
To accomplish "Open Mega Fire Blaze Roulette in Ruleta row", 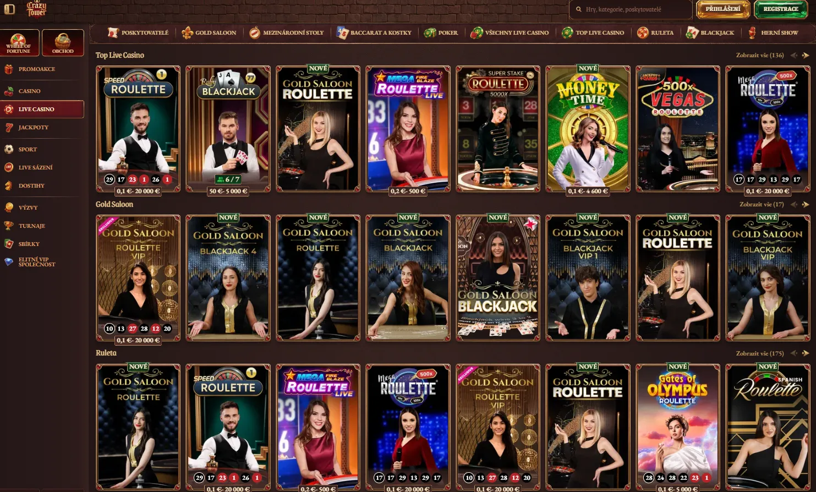I will [x=318, y=428].
